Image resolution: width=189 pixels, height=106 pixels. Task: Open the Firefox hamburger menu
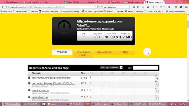point(186,7)
